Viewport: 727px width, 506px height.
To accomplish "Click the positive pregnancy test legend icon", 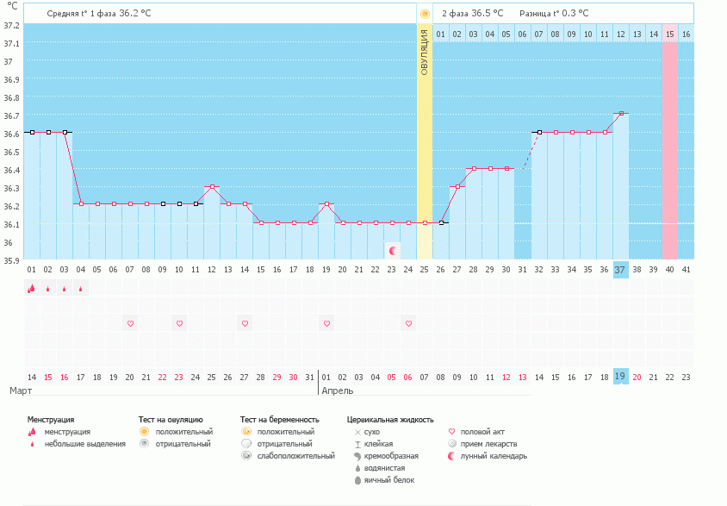I will pyautogui.click(x=246, y=431).
